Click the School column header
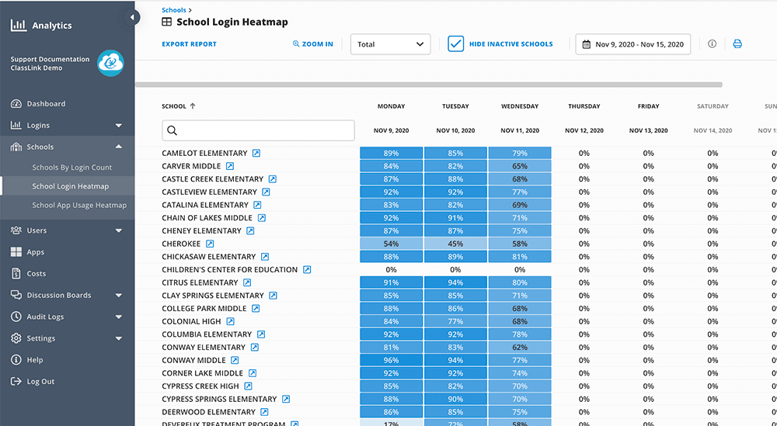Viewport: 777px width, 426px height. pos(174,106)
